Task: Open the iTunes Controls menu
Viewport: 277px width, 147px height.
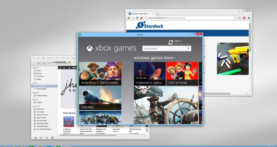Action: coord(51,58)
